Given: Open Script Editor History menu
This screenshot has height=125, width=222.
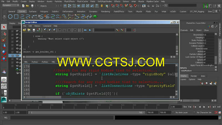Looking at the screenshot, I should point(37,26).
